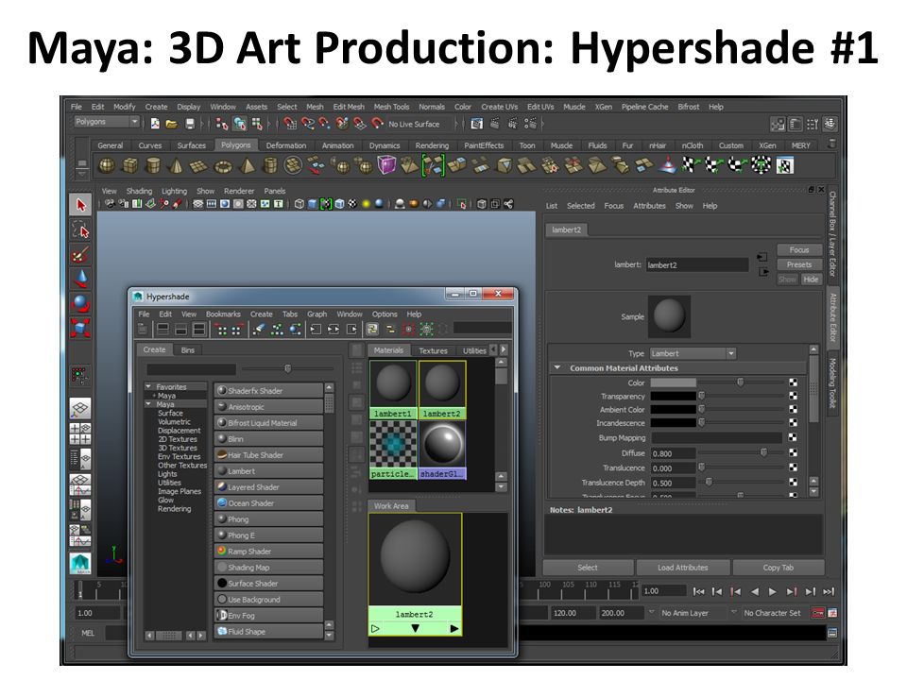Click the Maya logo at the toolbox bottom
Viewport: 907px width, 680px height.
(80, 563)
